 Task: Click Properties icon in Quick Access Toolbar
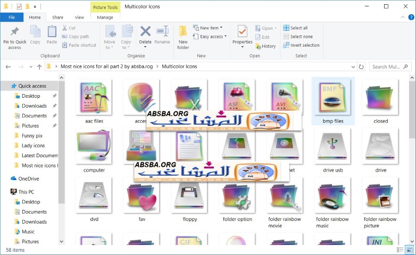pos(19,6)
